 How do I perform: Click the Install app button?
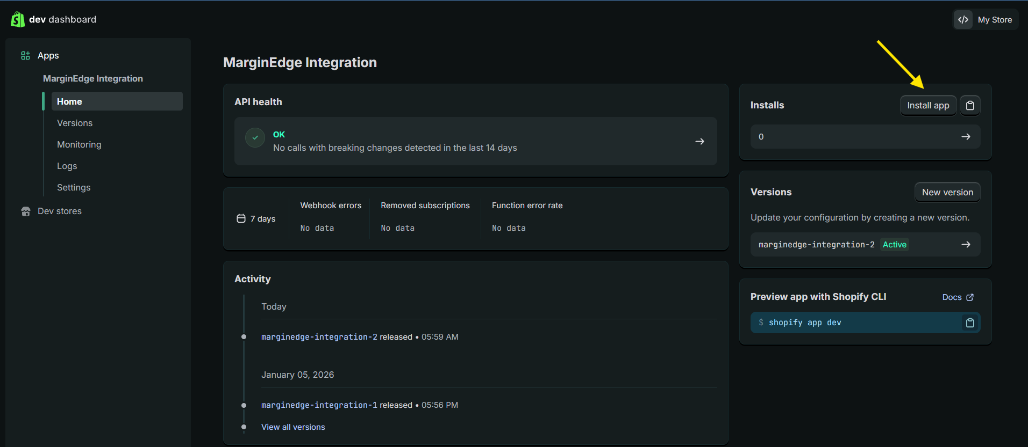[928, 106]
